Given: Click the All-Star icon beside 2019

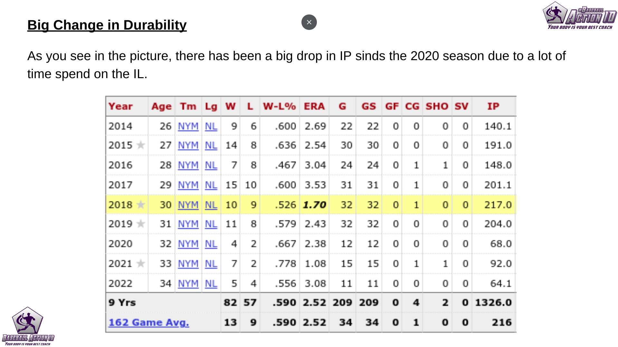Looking at the screenshot, I should pos(141,224).
